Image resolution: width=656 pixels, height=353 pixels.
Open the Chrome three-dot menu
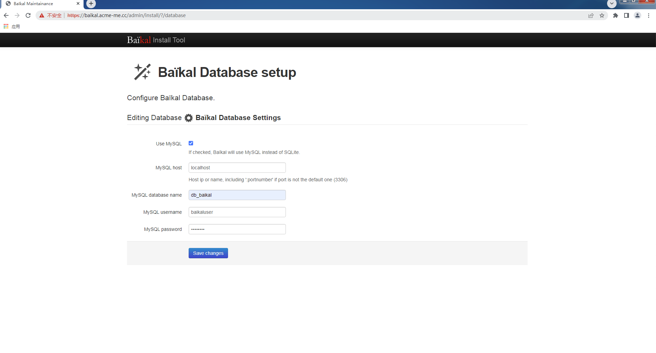(x=648, y=15)
